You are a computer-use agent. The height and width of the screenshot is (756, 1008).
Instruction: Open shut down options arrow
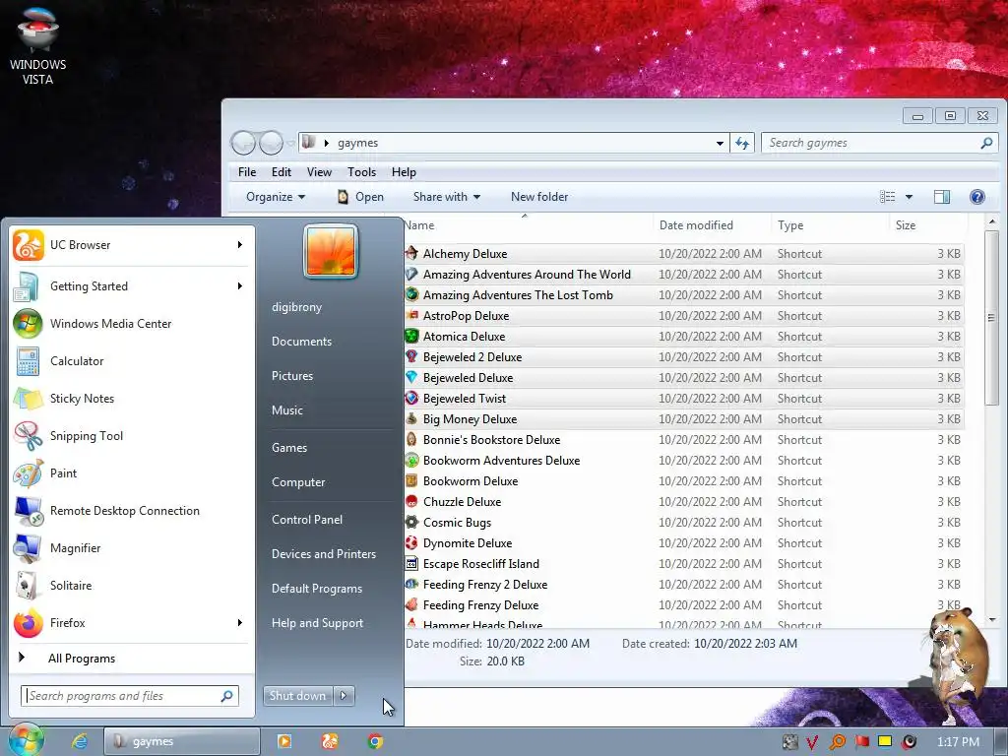click(x=344, y=696)
